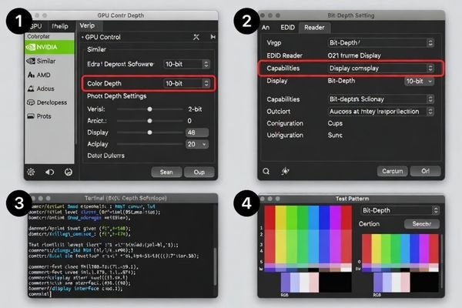Switch to the An tab

266,28
